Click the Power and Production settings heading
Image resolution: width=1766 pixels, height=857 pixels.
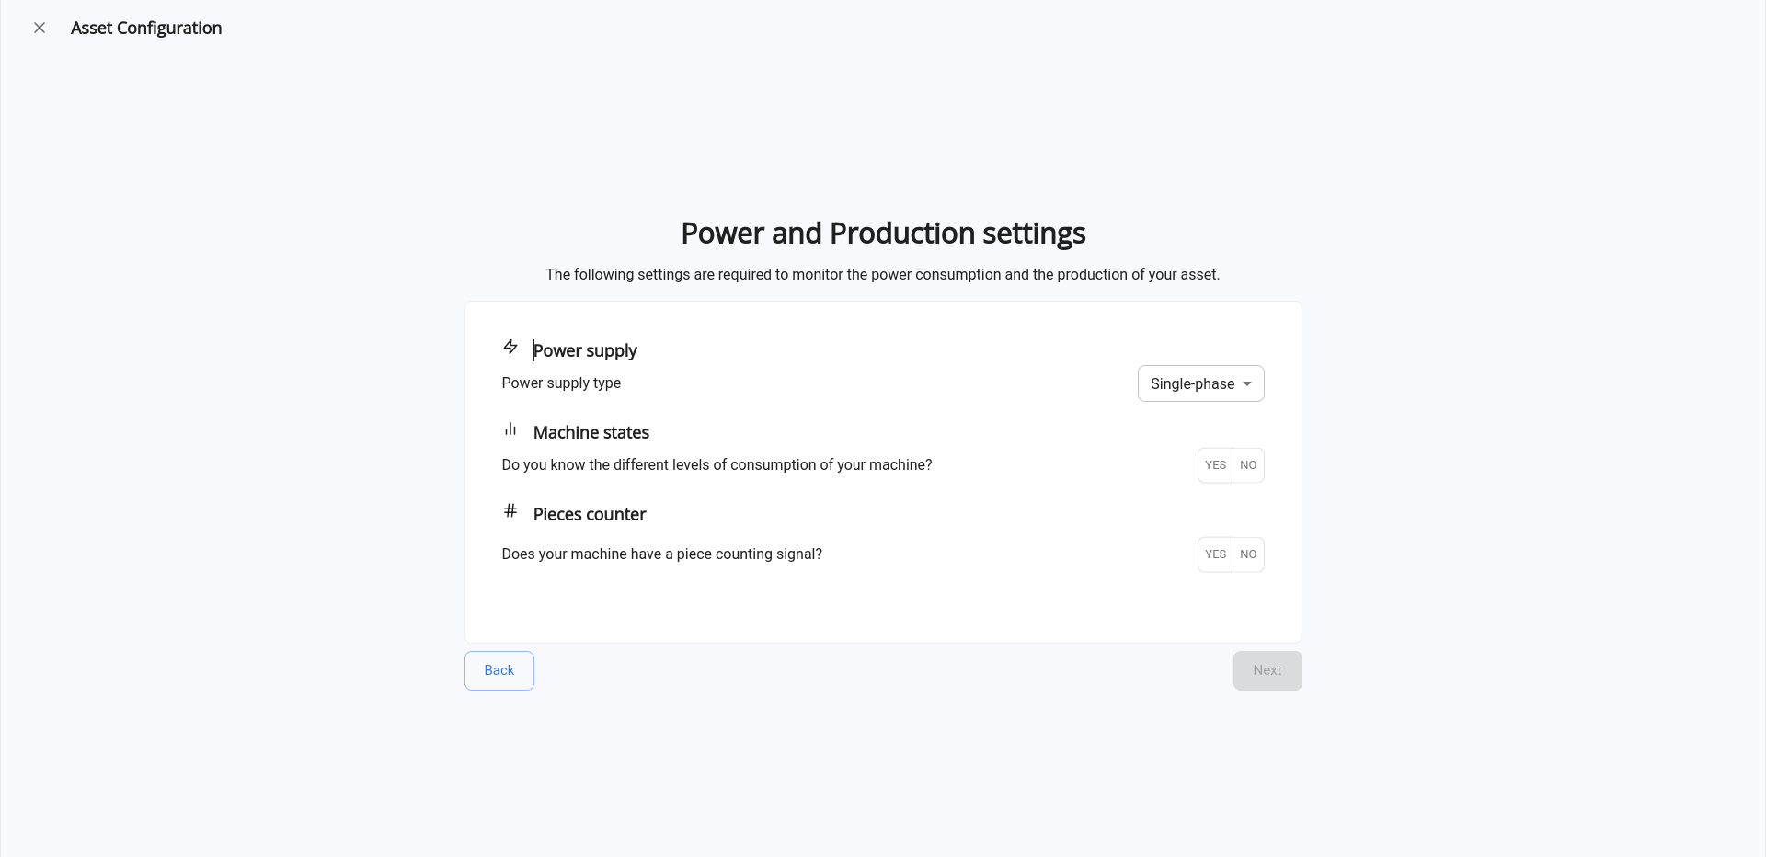883,234
